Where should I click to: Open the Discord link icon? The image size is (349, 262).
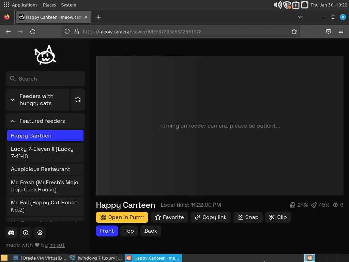tap(11, 233)
